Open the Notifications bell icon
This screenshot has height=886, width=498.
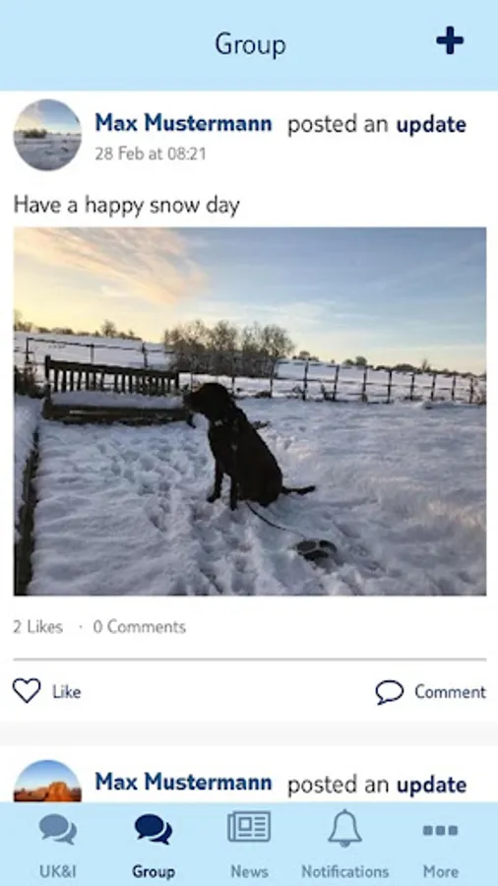click(x=344, y=828)
